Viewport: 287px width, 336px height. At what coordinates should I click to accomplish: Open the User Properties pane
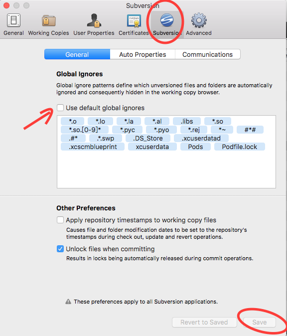[x=94, y=24]
